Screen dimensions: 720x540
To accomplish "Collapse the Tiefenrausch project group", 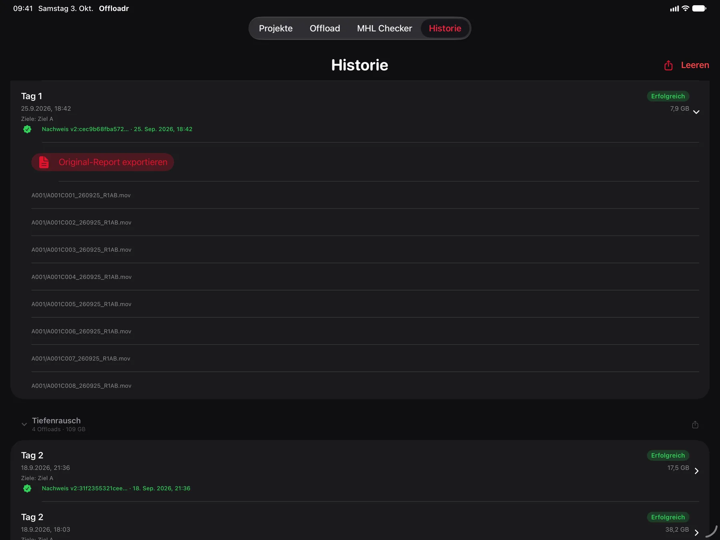I will [24, 424].
